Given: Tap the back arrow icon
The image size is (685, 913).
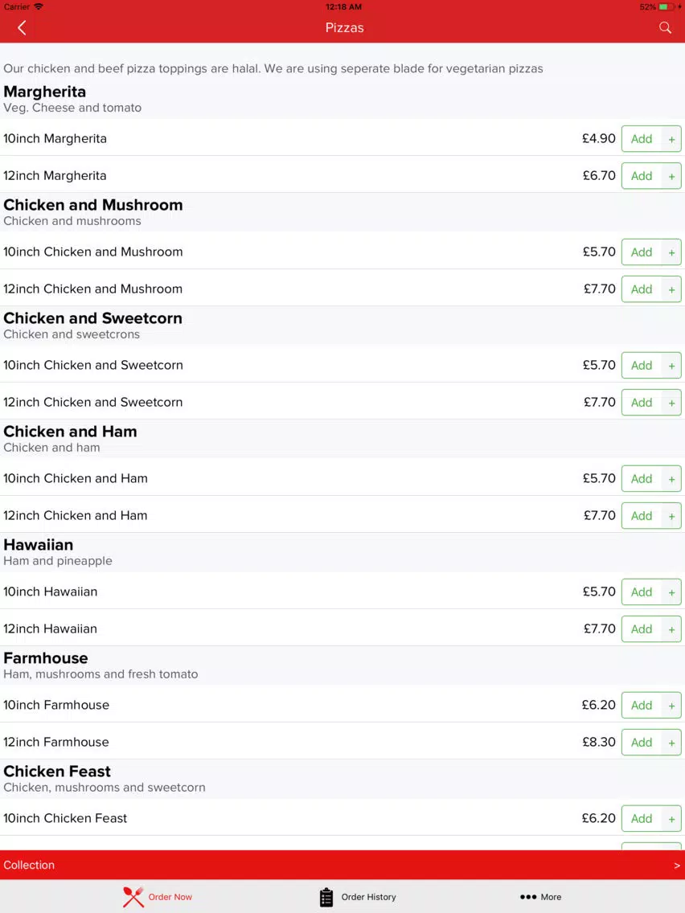Looking at the screenshot, I should pos(22,28).
